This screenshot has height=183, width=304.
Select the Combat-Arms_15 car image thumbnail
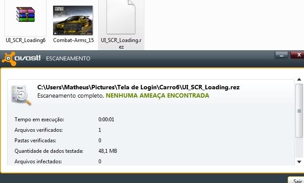[x=73, y=20]
